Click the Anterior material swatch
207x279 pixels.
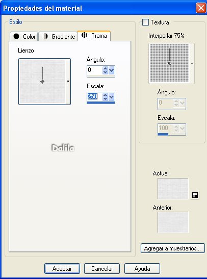pos(173,222)
